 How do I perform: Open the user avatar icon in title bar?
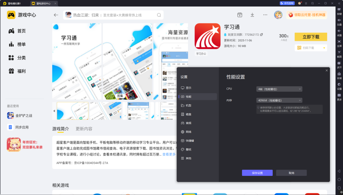click(x=299, y=3)
